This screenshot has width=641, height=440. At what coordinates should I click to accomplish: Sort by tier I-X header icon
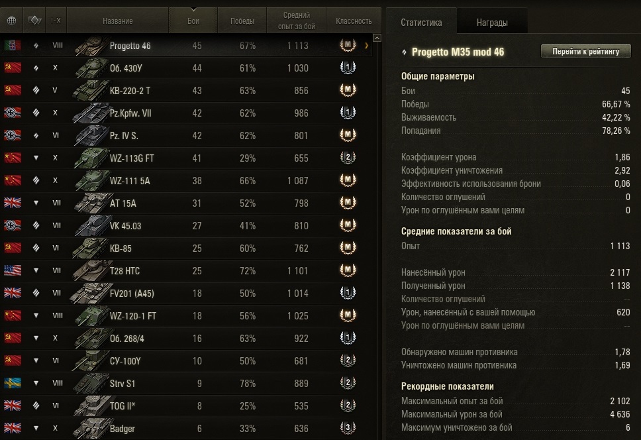pos(56,21)
